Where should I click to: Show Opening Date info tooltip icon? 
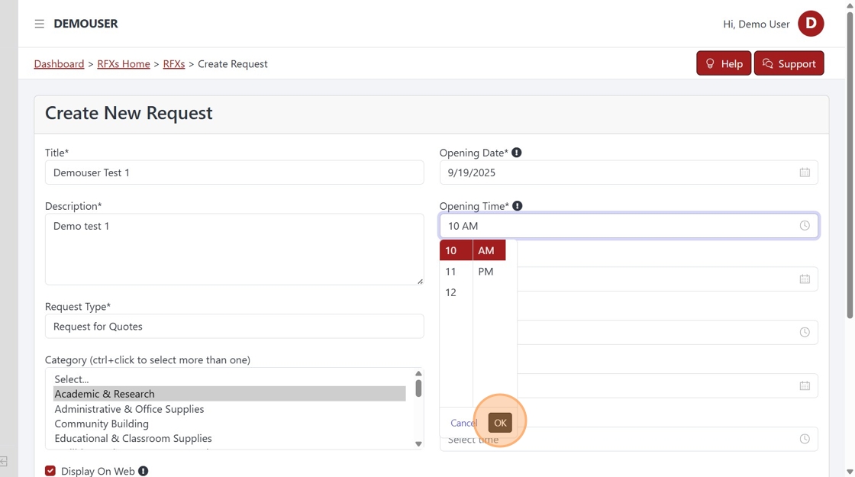click(517, 153)
